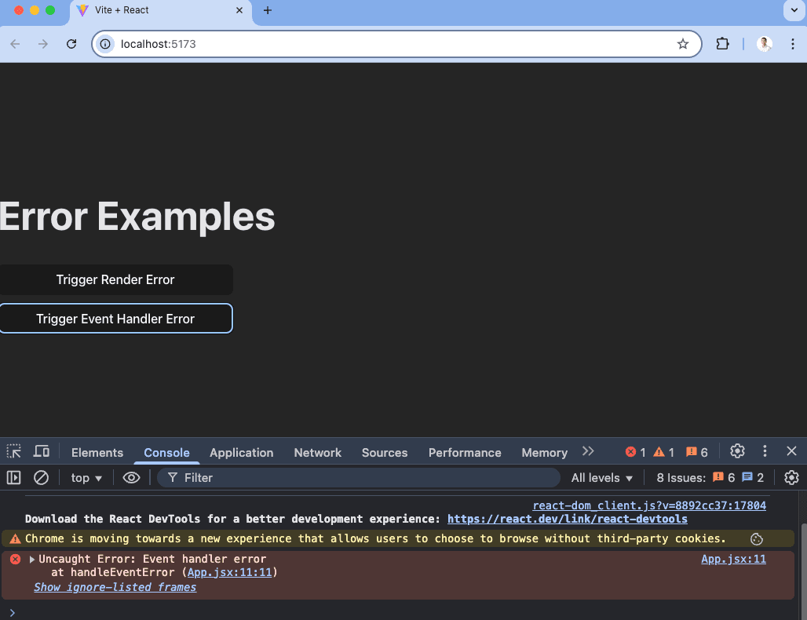This screenshot has height=620, width=807.
Task: Click Trigger Event Handler Error button
Action: click(x=115, y=319)
